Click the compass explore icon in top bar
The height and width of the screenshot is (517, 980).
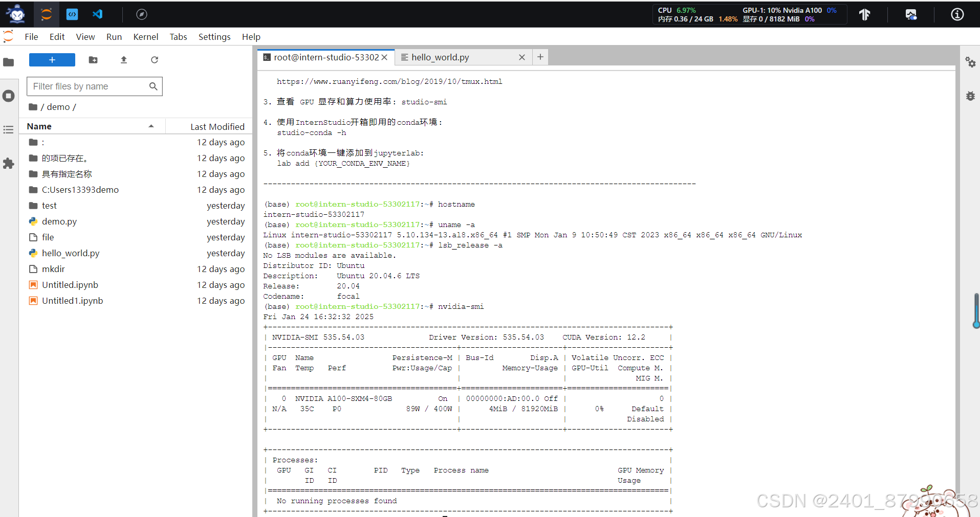point(142,14)
